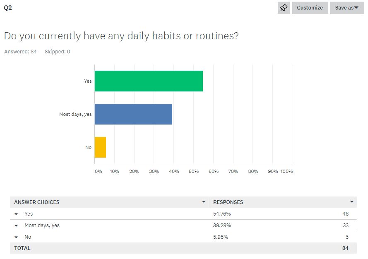The width and height of the screenshot is (368, 259).
Task: Expand the Most days, yes row arrow
Action: (17, 225)
